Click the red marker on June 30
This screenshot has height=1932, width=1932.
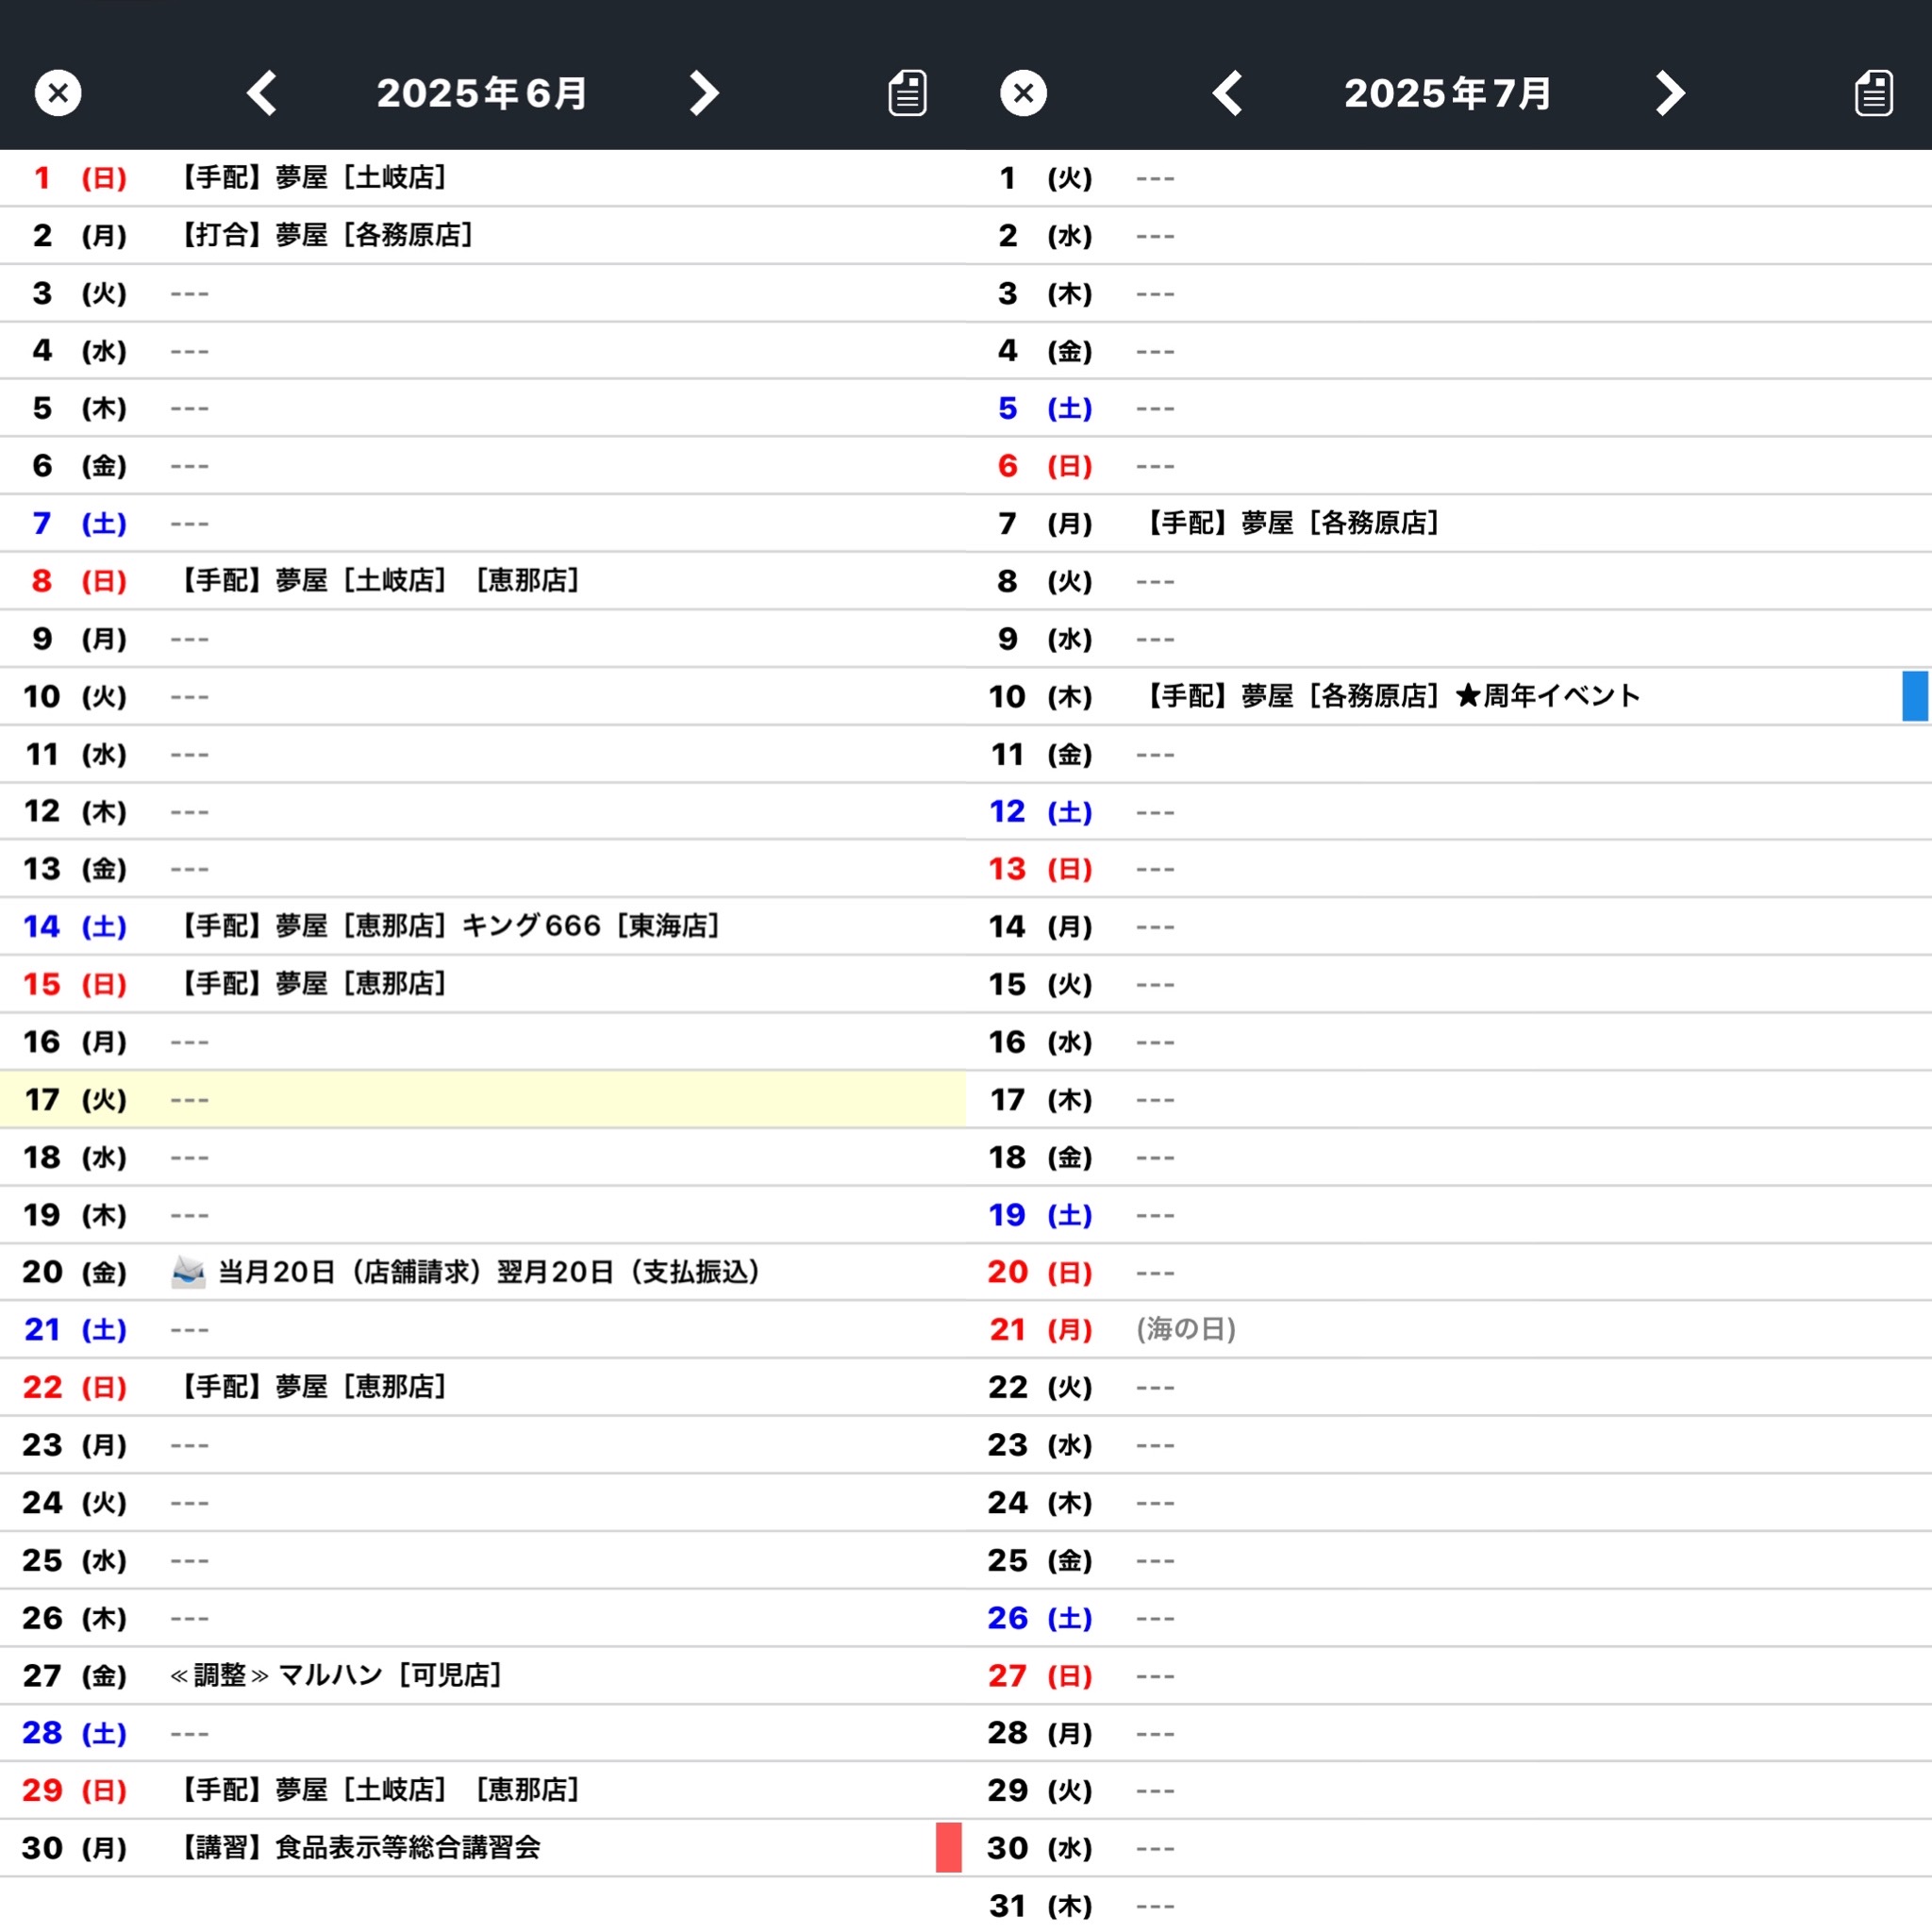tap(948, 1847)
